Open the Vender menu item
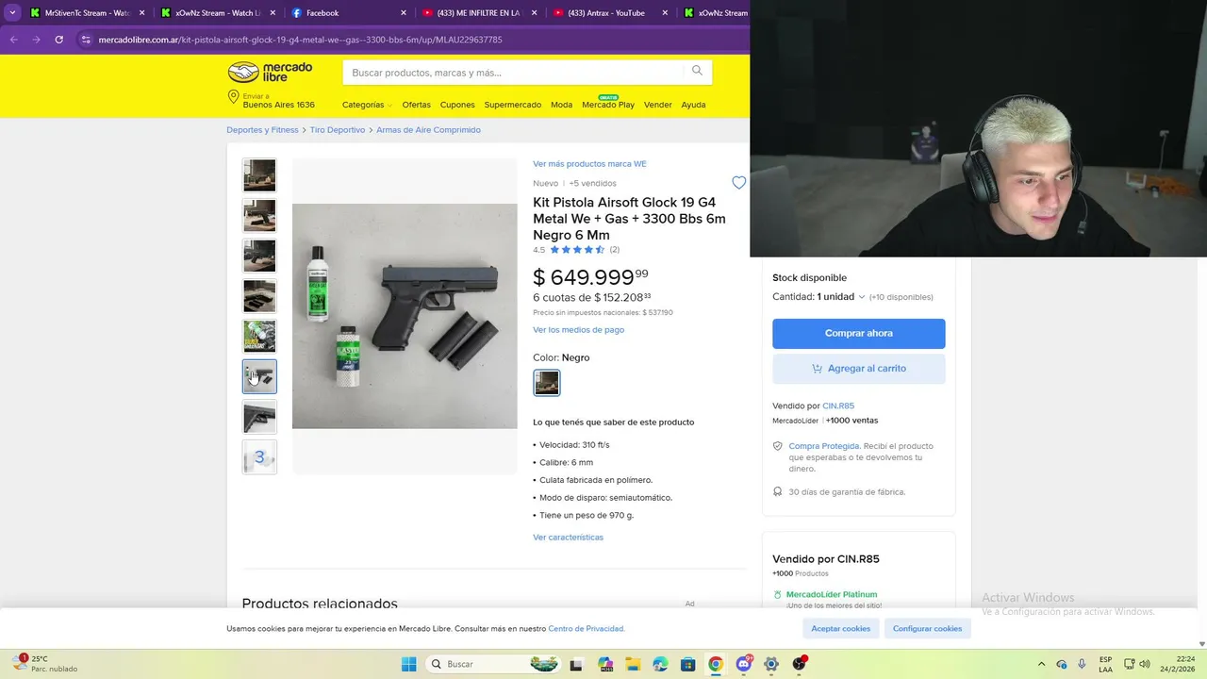1207x679 pixels. (x=657, y=105)
